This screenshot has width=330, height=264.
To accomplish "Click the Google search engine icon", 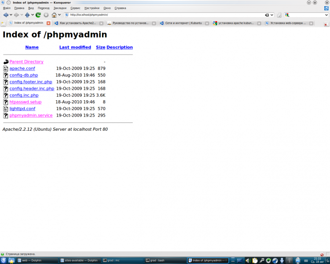I will (287, 15).
